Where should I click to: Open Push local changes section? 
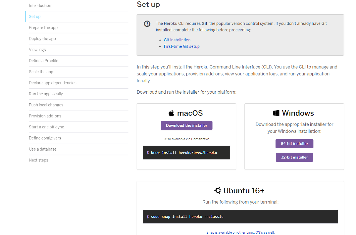click(x=46, y=105)
